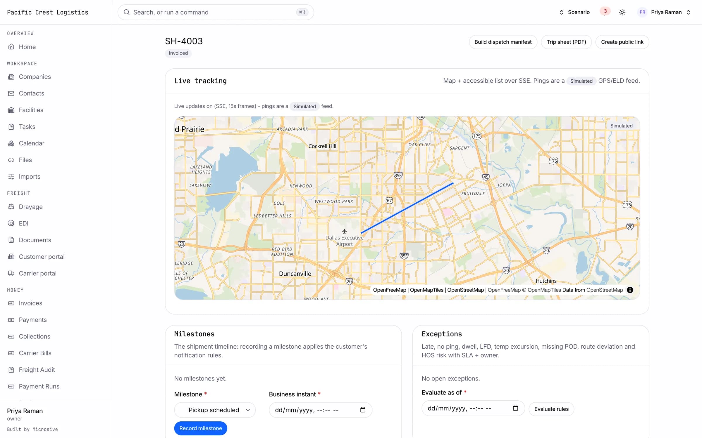Image resolution: width=702 pixels, height=438 pixels.
Task: Open Facilities warehouse icon
Action: pyautogui.click(x=11, y=110)
